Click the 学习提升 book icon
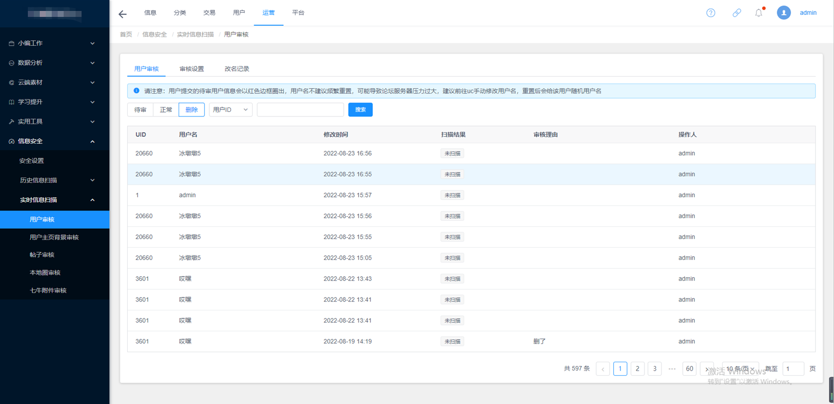Image resolution: width=834 pixels, height=404 pixels. pos(11,102)
